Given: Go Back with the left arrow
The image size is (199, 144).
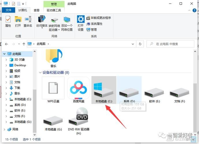Looking at the screenshot, I should (x=6, y=44).
